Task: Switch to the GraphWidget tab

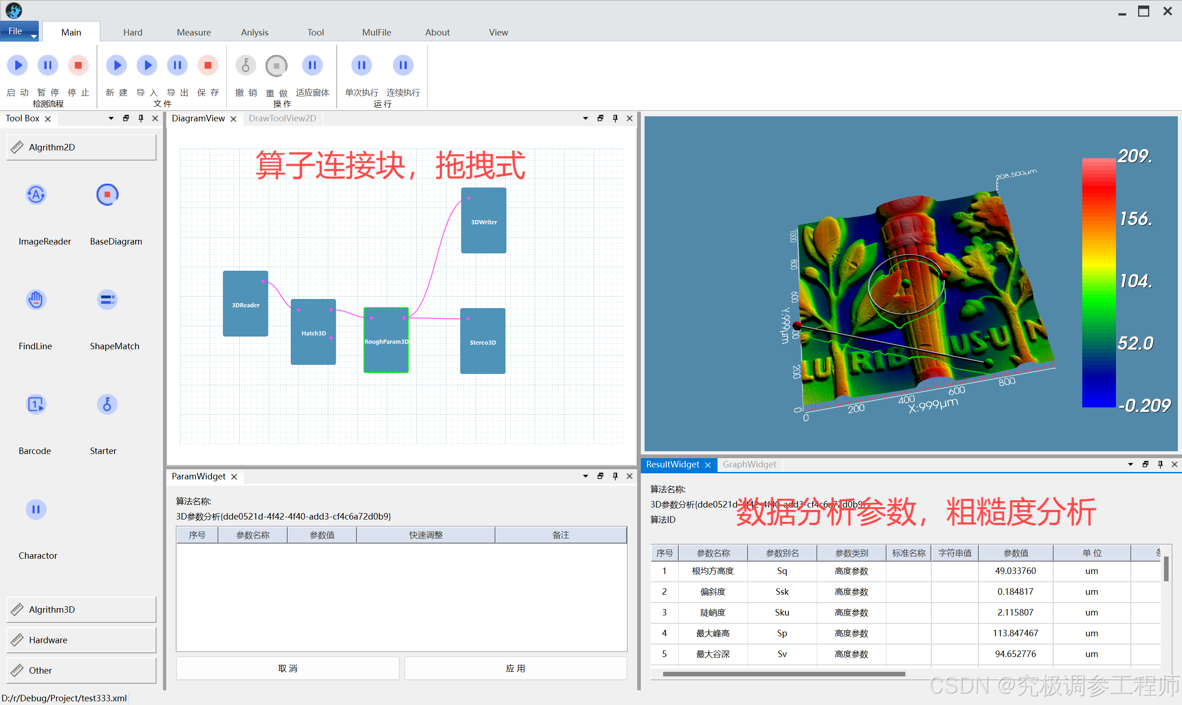Action: [749, 464]
